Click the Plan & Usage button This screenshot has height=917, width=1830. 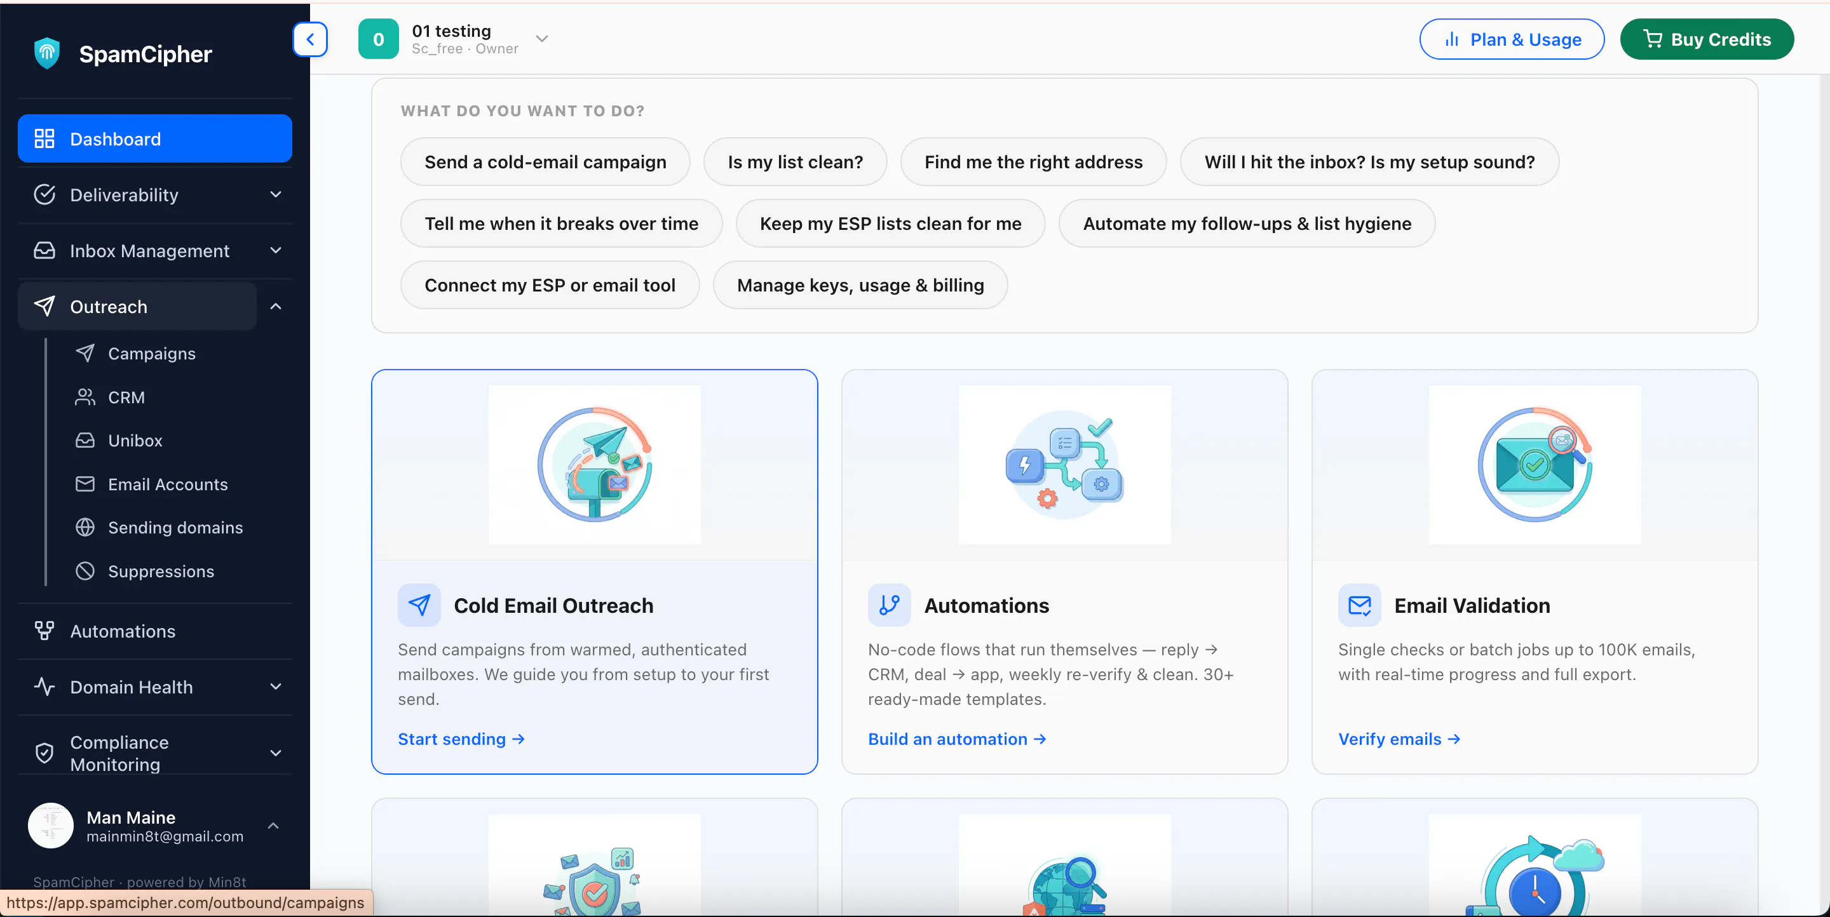pos(1512,39)
